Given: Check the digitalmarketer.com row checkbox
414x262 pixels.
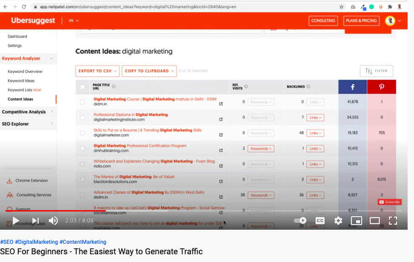Looking at the screenshot, I should coord(83,133).
